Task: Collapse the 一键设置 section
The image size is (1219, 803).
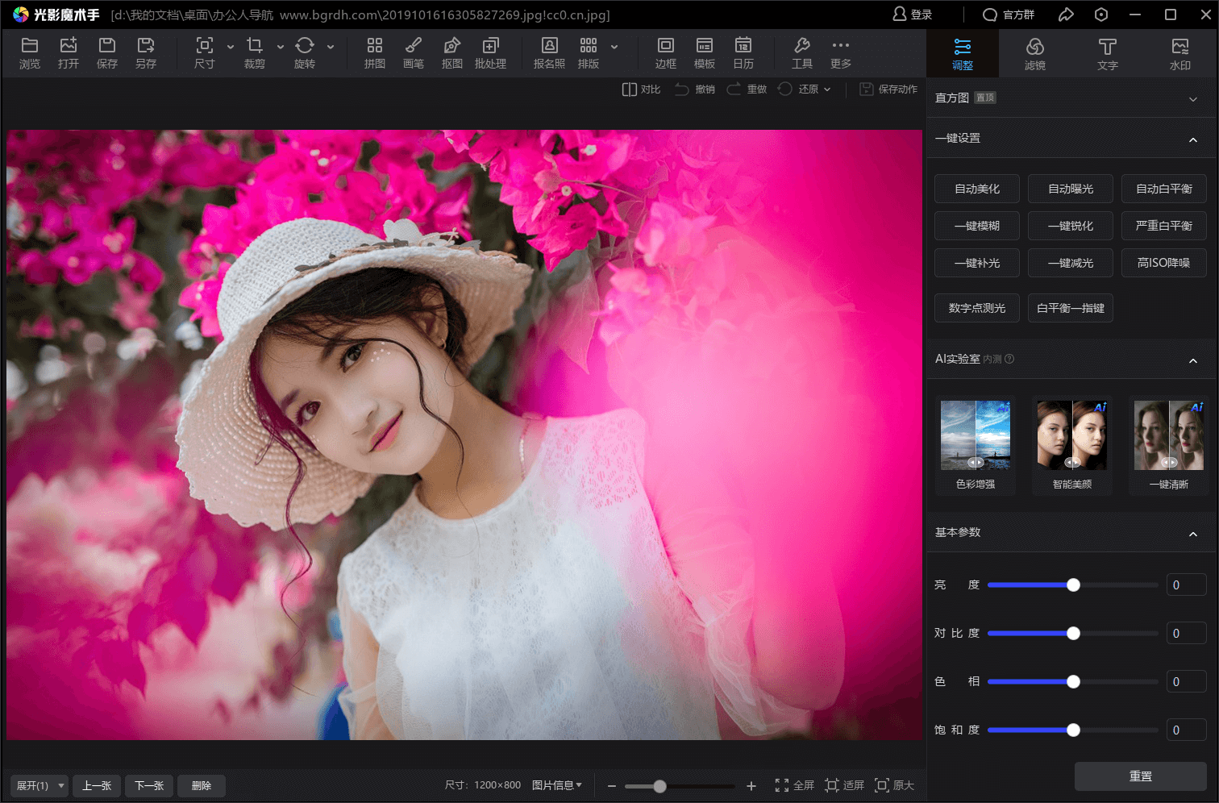Action: click(x=1192, y=139)
